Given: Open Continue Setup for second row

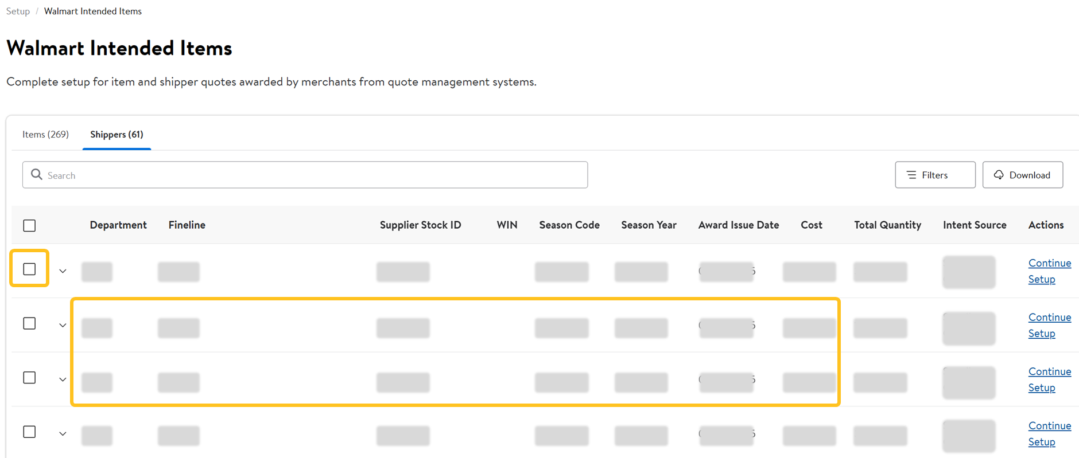Looking at the screenshot, I should (x=1049, y=325).
